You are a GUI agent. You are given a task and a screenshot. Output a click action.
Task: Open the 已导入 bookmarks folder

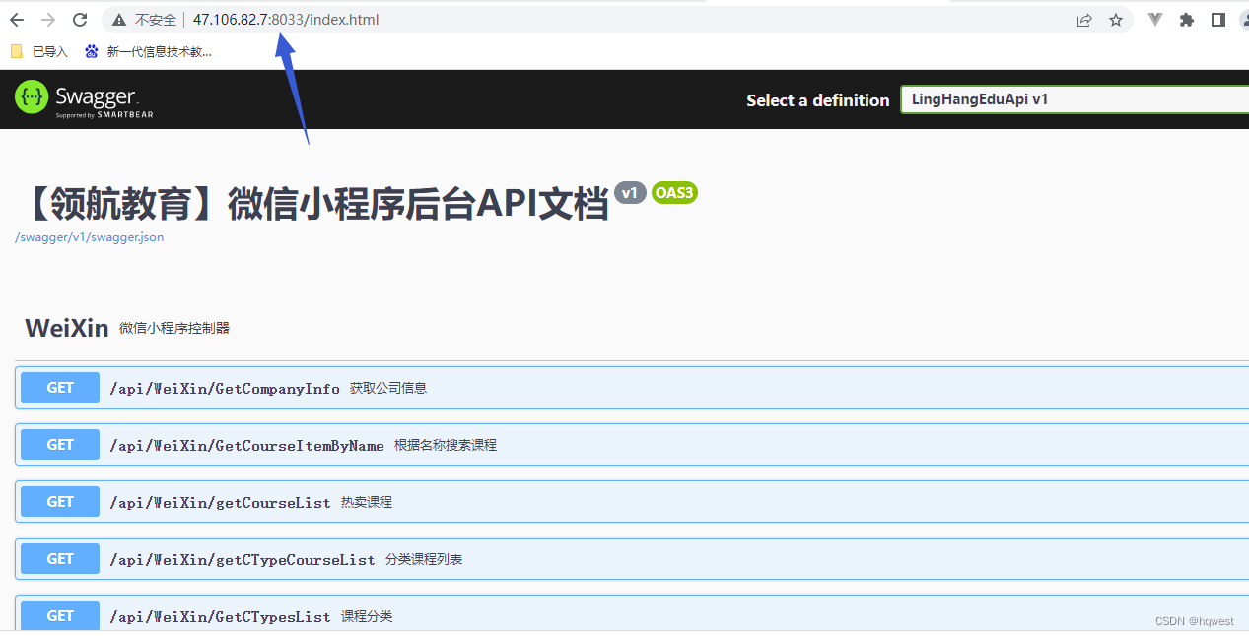pos(39,51)
